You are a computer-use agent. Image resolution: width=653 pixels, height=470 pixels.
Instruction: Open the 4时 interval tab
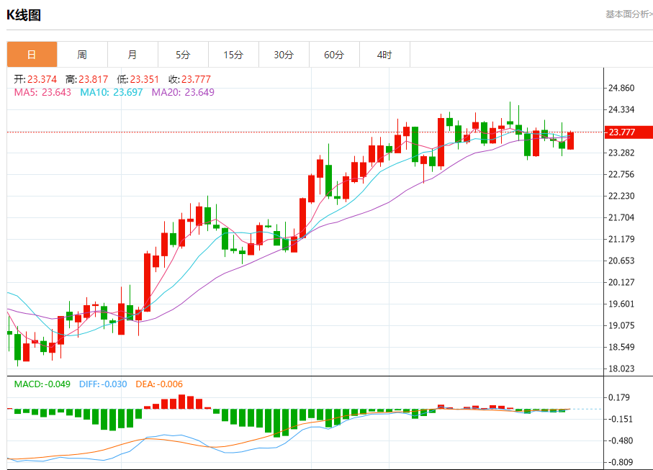384,55
